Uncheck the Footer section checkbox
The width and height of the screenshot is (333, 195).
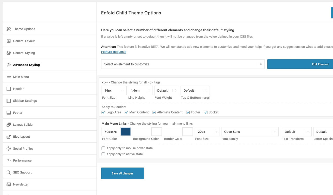click(x=188, y=112)
